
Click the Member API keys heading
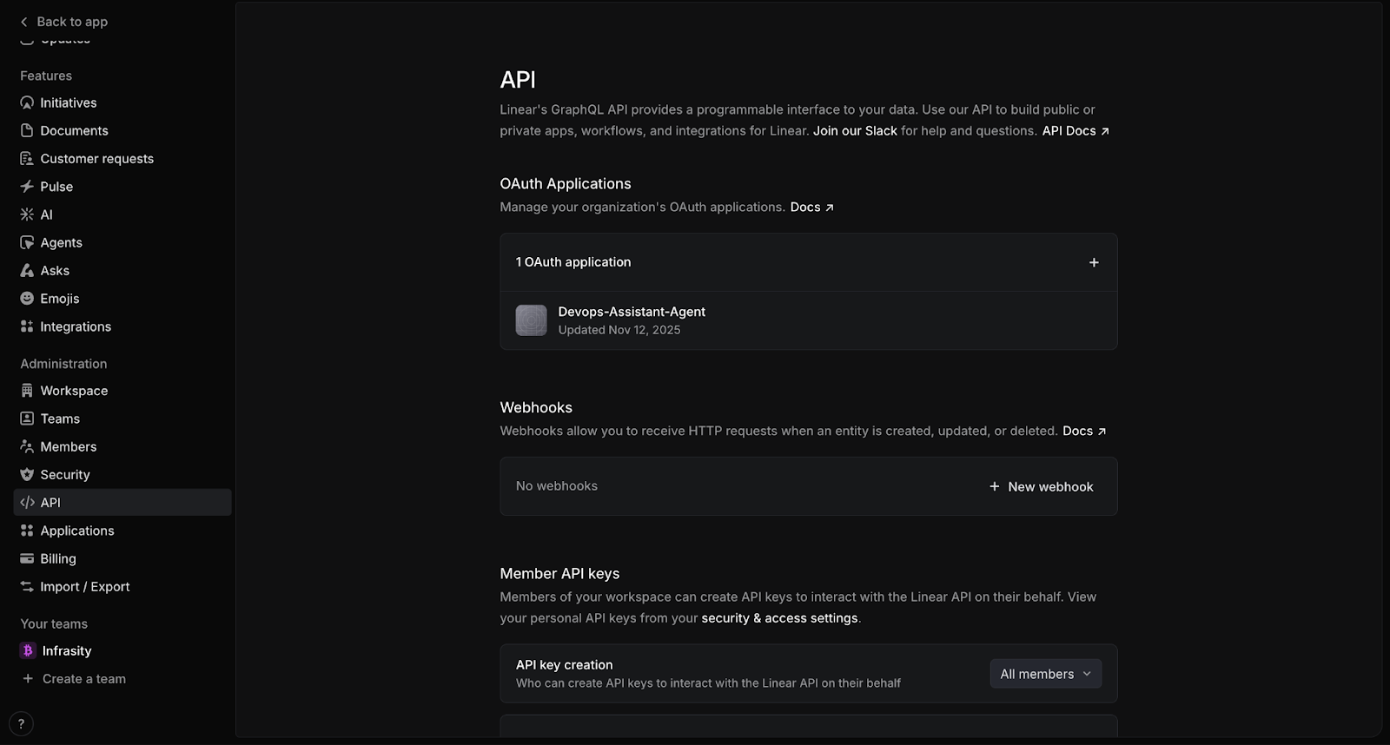tap(559, 573)
